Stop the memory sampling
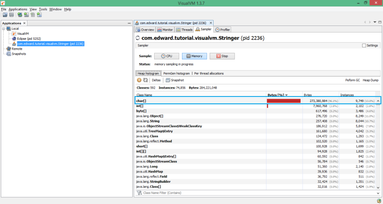The image size is (383, 204). click(222, 56)
